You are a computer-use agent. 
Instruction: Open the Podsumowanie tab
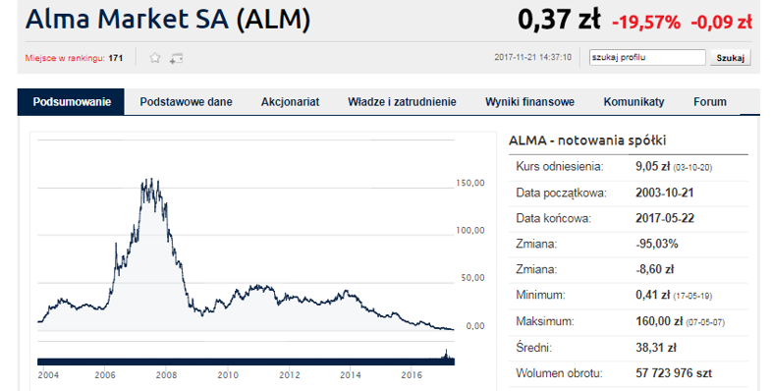[x=72, y=102]
